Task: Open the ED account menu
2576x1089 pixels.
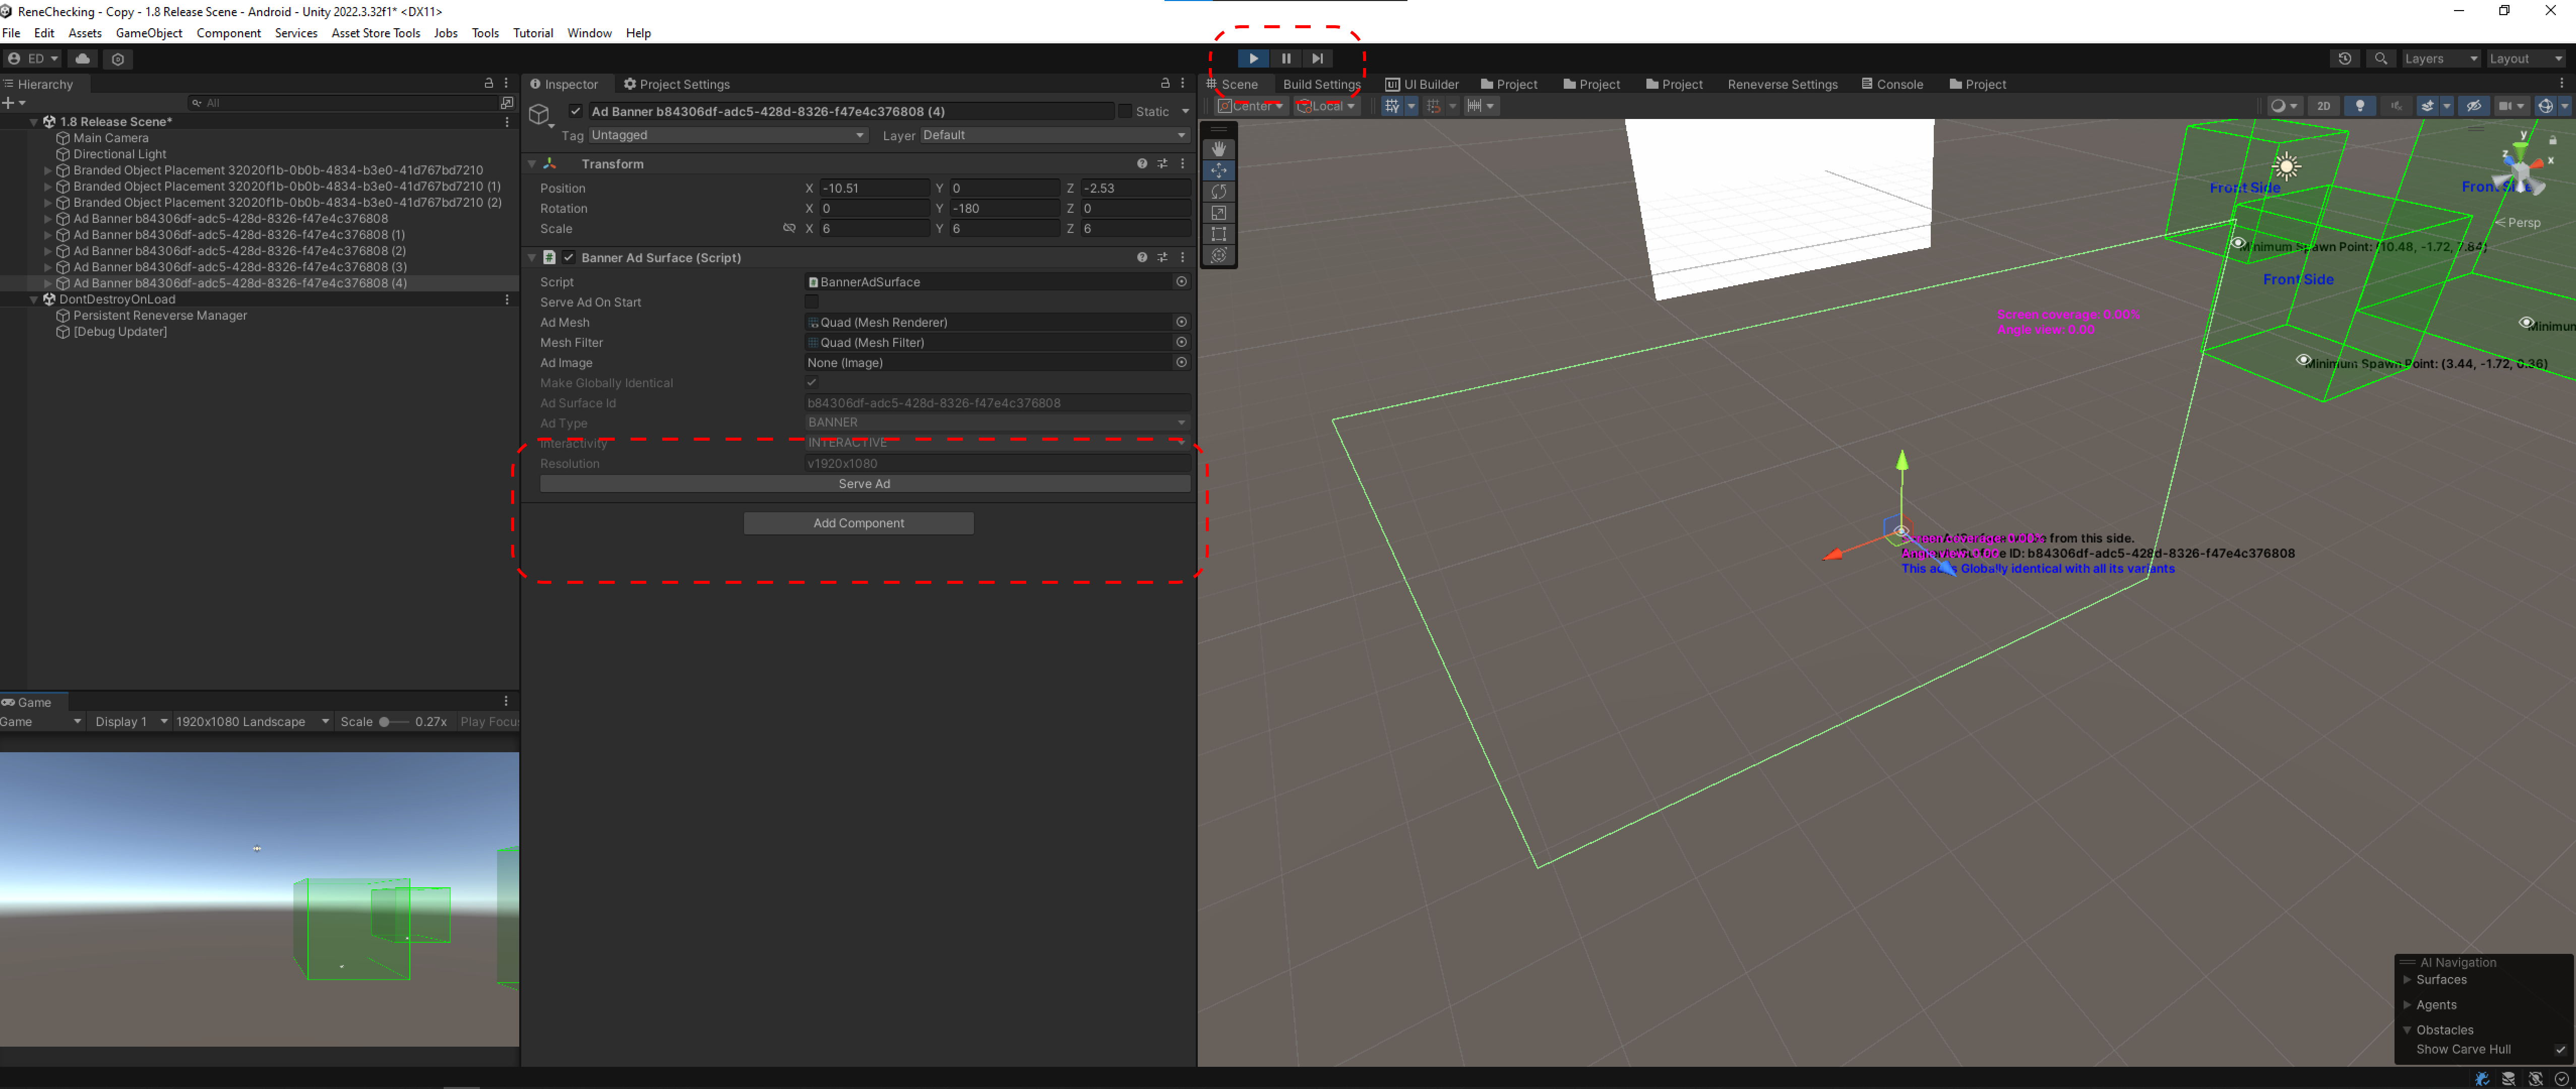Action: coord(33,59)
